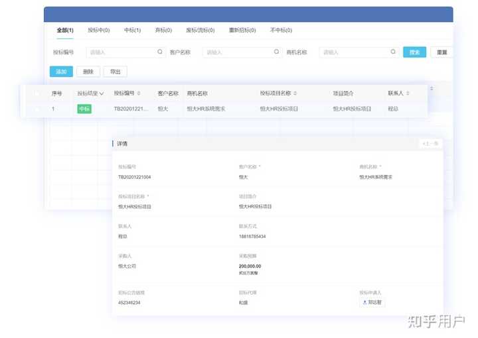Click the 恒大公司 purchaser value

click(127, 266)
